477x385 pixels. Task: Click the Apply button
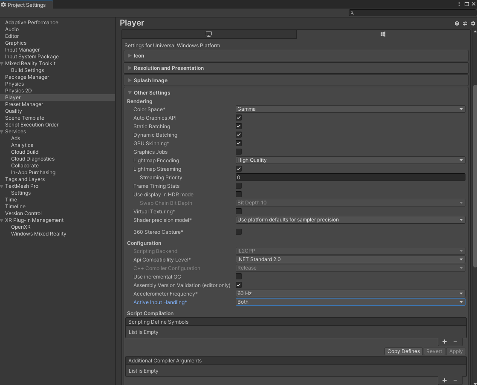tap(456, 351)
